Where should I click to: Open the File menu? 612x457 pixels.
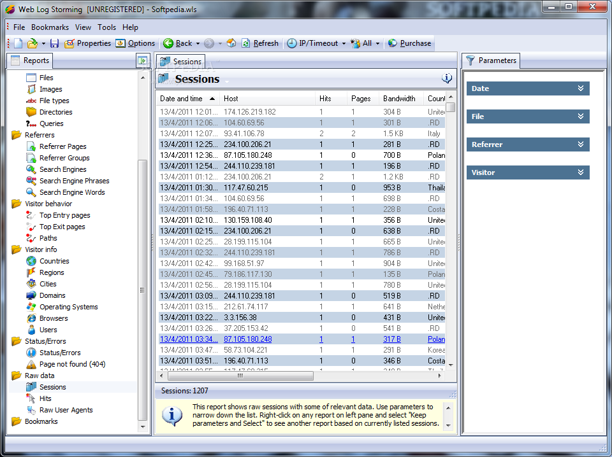click(18, 27)
